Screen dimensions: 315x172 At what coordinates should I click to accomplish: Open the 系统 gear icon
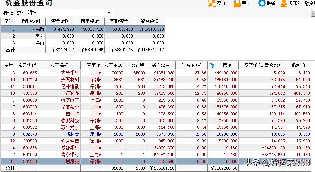(x=262, y=3)
